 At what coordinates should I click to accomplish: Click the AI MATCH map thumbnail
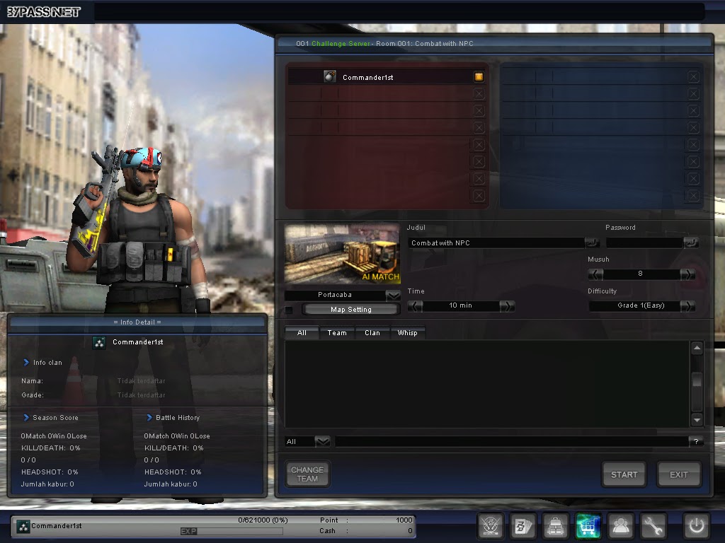click(x=342, y=252)
